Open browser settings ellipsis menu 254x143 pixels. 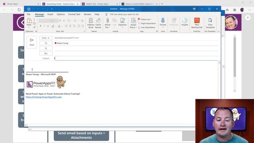pos(250,10)
